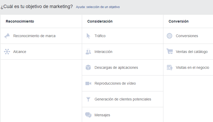The image size is (213, 122).
Task: Select the Reconocimiento de marca objective
Action: pyautogui.click(x=34, y=36)
